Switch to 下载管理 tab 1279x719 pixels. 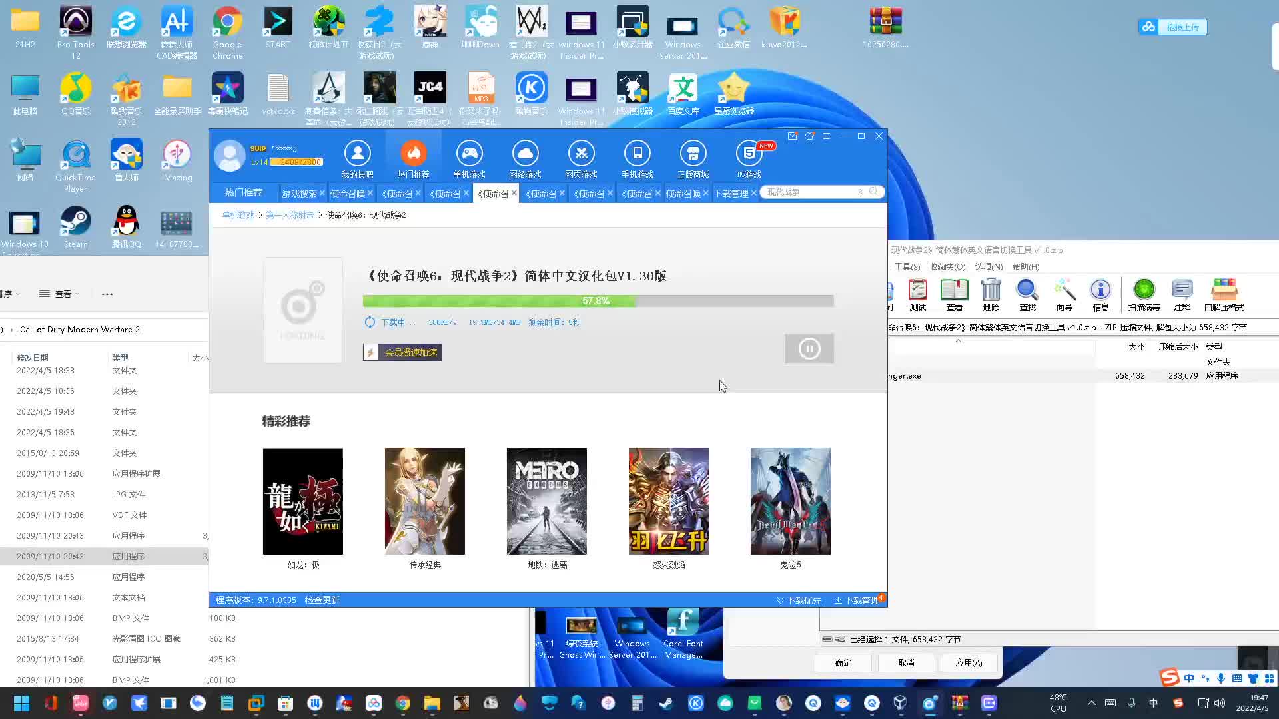coord(731,194)
